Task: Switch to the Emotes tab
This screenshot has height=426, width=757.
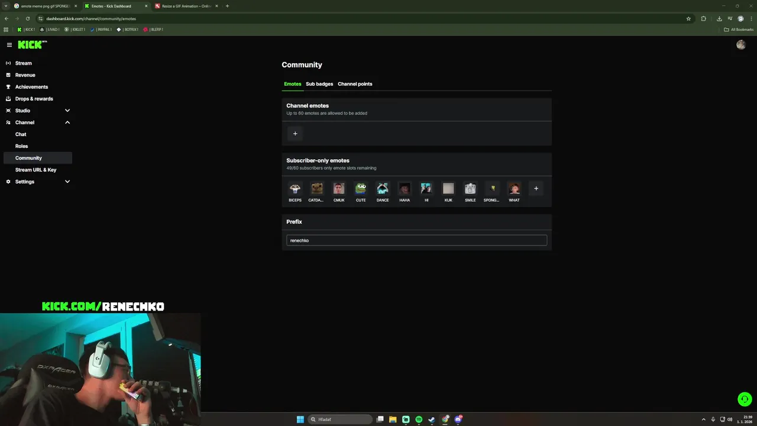Action: coord(292,84)
